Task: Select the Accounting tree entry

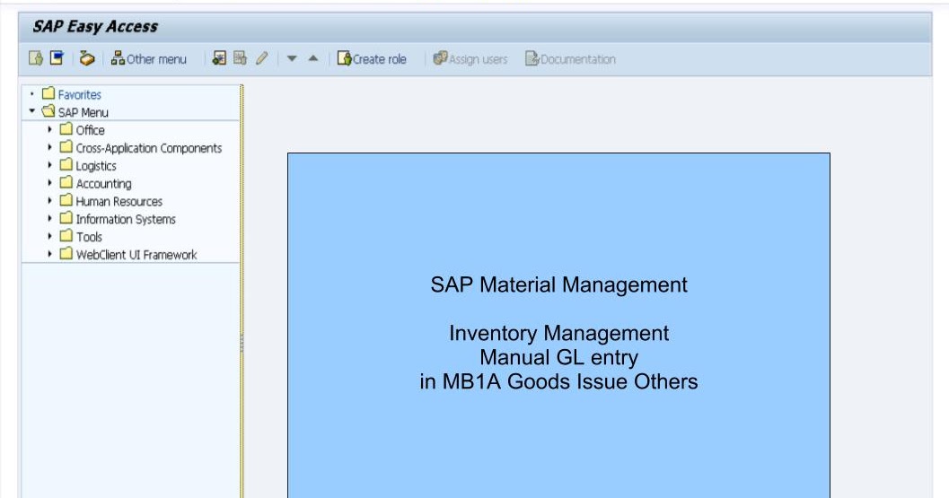Action: coord(103,183)
